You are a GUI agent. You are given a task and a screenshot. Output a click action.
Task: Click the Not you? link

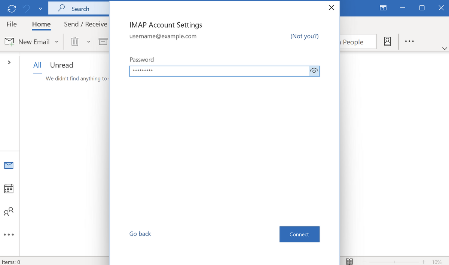pos(305,36)
